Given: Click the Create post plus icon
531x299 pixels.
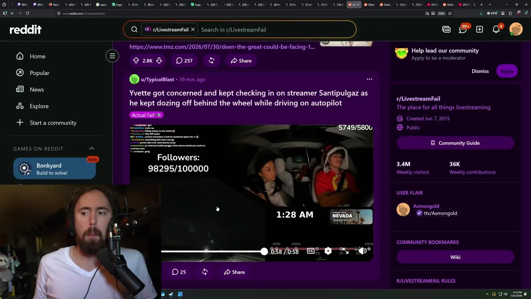Looking at the screenshot, I should click(x=480, y=29).
